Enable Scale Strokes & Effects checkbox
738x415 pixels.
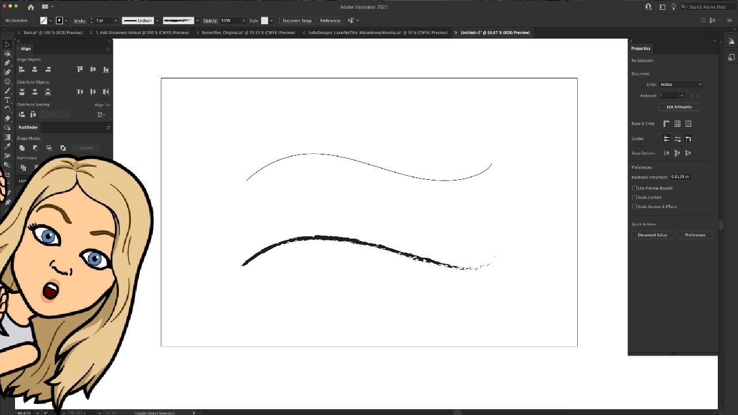635,206
